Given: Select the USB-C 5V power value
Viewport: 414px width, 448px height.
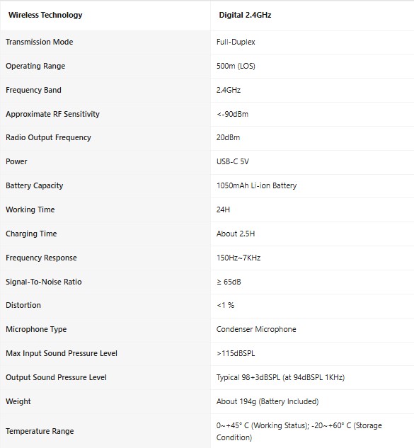Looking at the screenshot, I should pos(233,161).
